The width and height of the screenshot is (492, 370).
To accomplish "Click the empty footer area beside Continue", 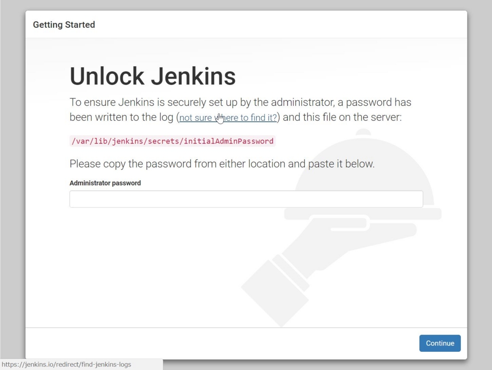I will [x=220, y=343].
